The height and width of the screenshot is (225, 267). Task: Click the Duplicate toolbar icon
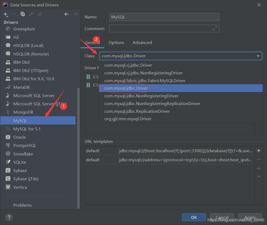tap(22, 14)
